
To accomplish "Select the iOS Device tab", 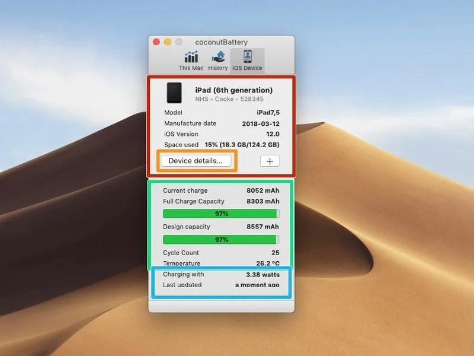I will point(247,61).
